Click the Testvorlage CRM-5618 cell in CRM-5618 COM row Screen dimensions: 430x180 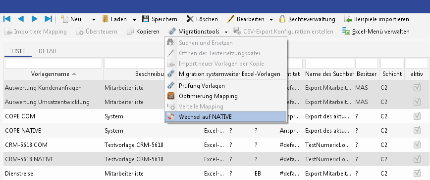click(134, 144)
